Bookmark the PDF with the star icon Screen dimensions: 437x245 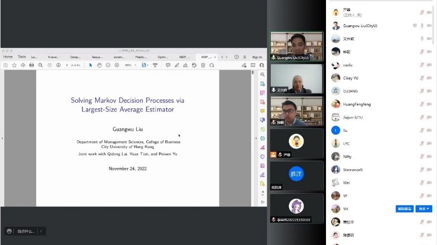pyautogui.click(x=14, y=65)
